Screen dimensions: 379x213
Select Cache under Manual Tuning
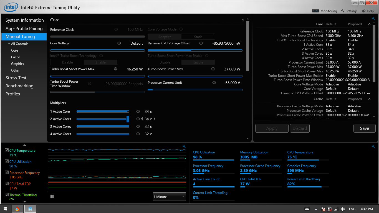(x=16, y=57)
